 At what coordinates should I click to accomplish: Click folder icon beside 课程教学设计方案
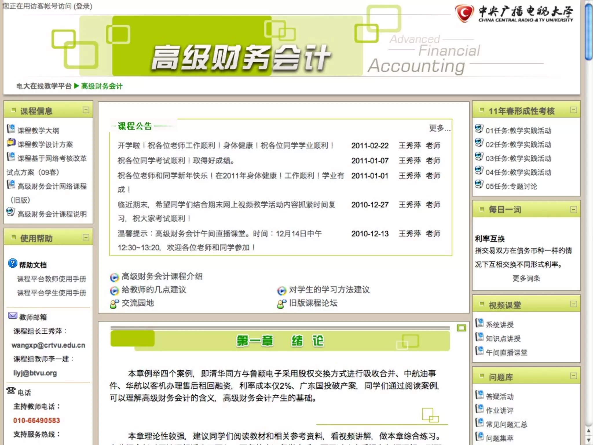click(x=11, y=143)
